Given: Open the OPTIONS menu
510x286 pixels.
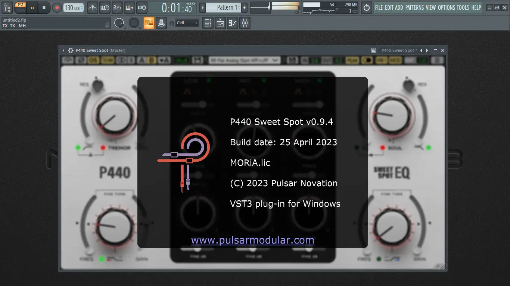Looking at the screenshot, I should (x=447, y=7).
